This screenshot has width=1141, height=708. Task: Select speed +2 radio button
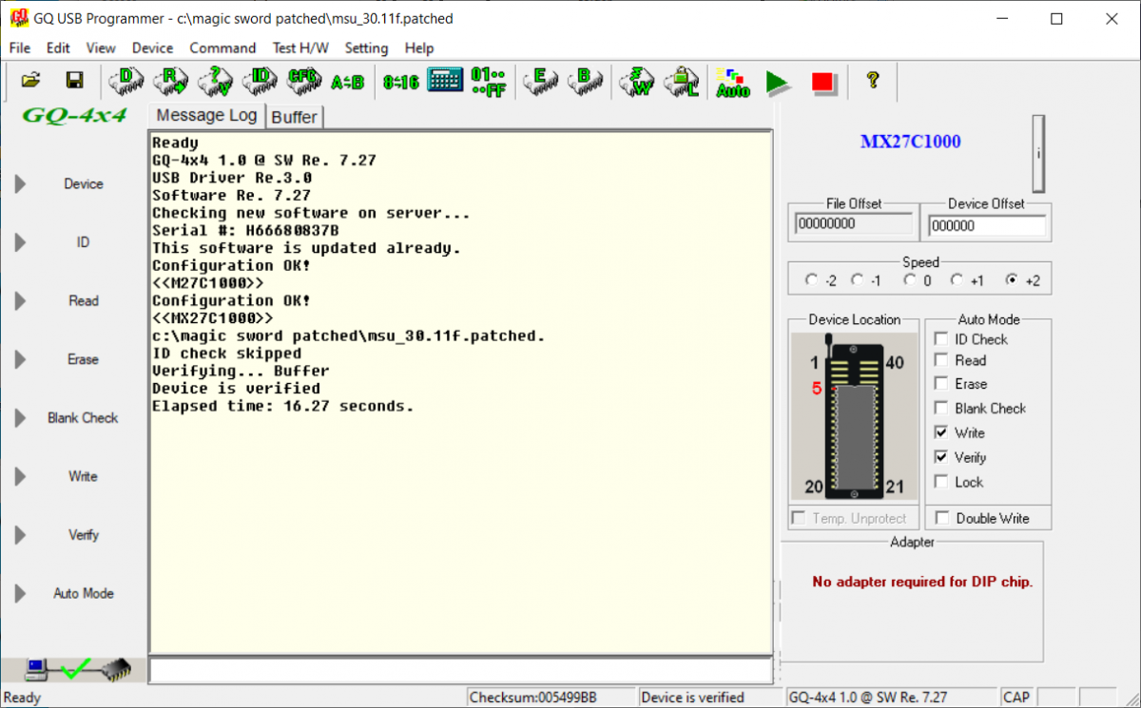(1012, 280)
